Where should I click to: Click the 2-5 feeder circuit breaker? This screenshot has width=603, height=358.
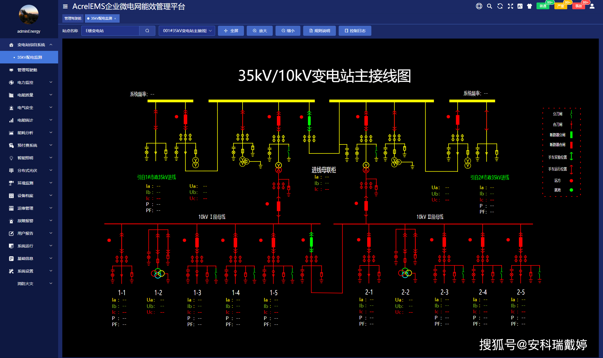pos(521,242)
